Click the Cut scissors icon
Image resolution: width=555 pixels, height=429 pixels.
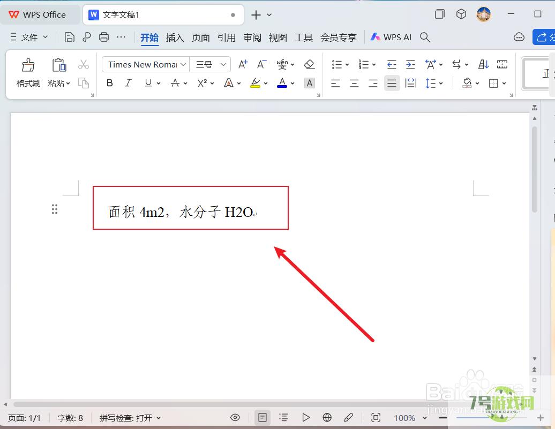coord(84,64)
